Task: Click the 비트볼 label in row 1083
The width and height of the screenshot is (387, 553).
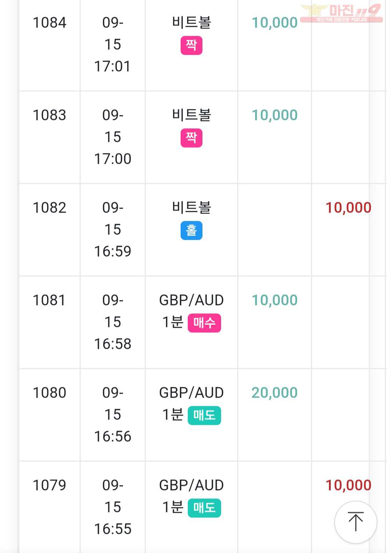Action: (x=191, y=115)
